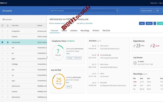Star the FinAppAdmin account
This screenshot has height=102, width=163.
pyautogui.click(x=8, y=31)
